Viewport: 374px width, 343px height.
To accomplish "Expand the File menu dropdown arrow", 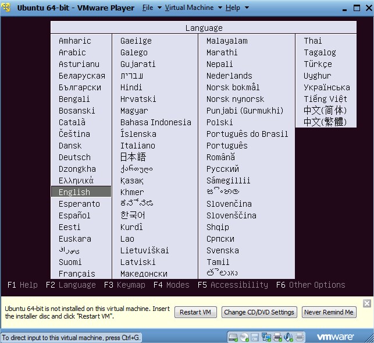I will point(159,8).
